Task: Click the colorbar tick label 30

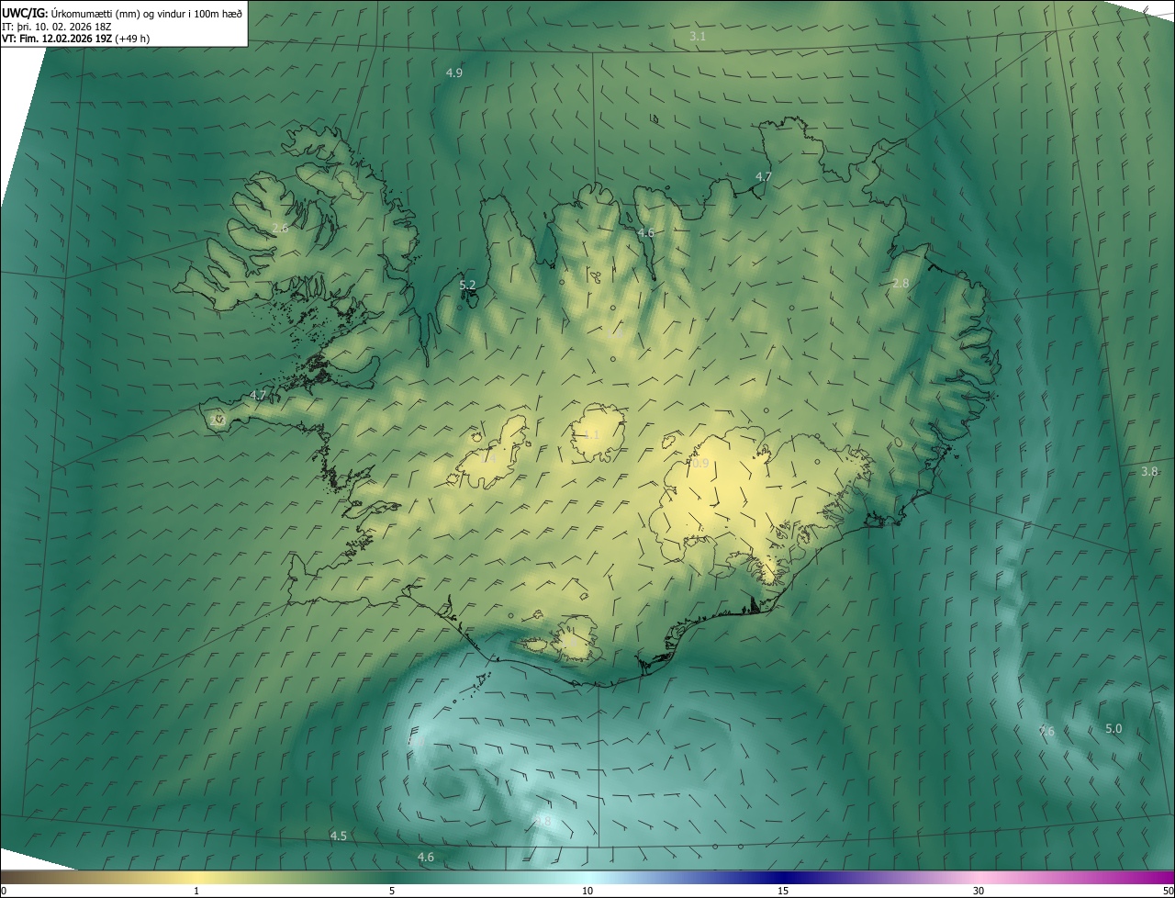Action: pyautogui.click(x=979, y=892)
